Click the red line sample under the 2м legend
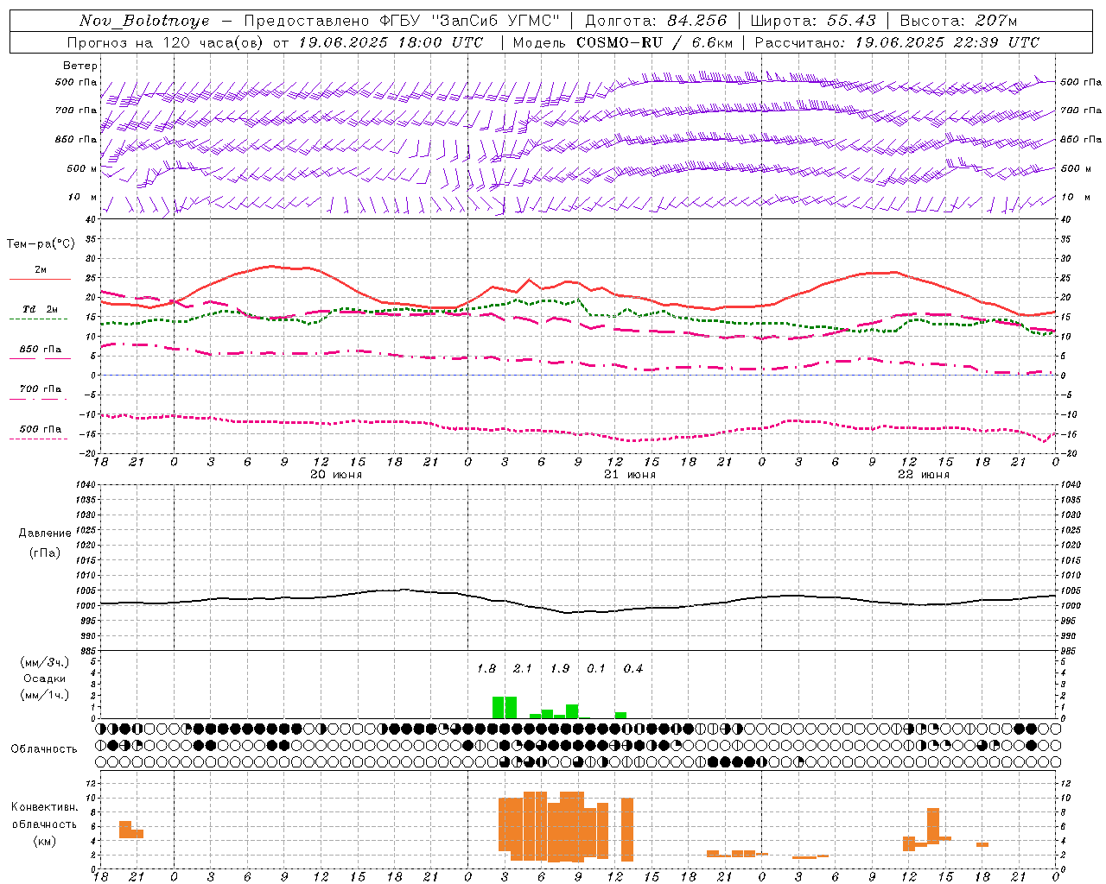This screenshot has width=1106, height=884. coord(40,279)
